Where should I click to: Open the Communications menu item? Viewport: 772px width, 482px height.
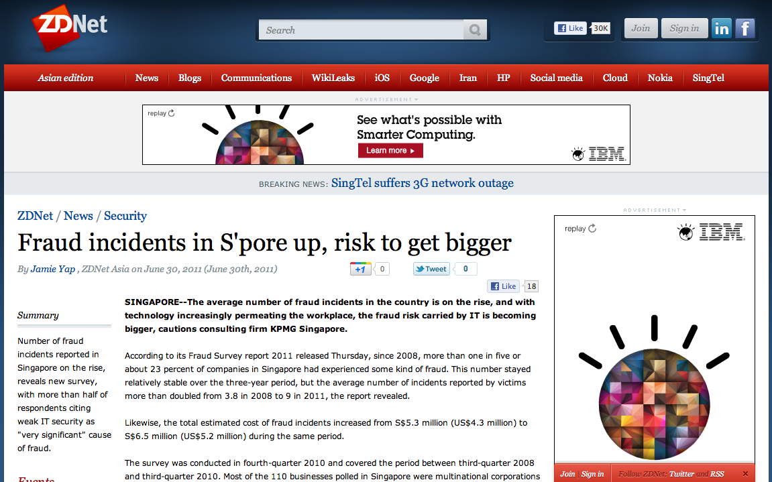tap(256, 78)
